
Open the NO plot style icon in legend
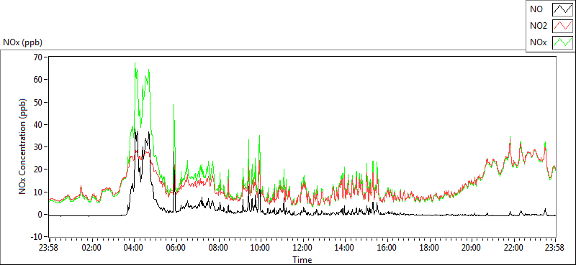(563, 9)
